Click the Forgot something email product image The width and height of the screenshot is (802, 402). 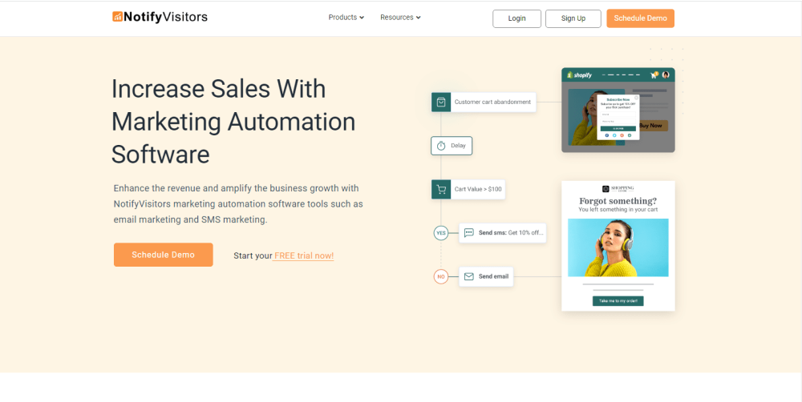pos(618,247)
